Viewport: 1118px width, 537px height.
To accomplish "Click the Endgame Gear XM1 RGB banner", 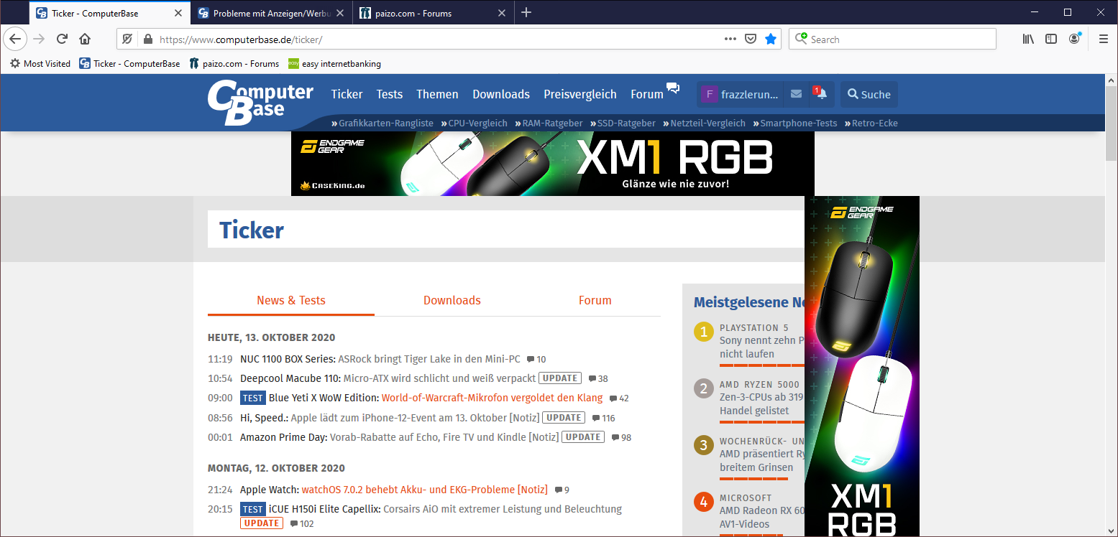I will (552, 164).
